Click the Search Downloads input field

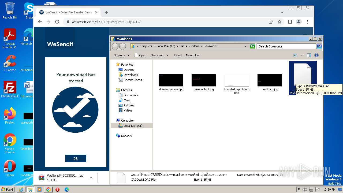coord(286,46)
